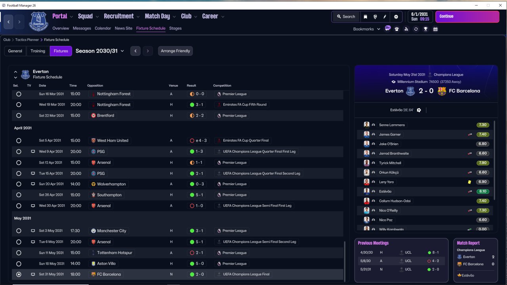Screen dimensions: 507x285
Task: Click the yellow card icon on Leny Yoro row
Action: [469, 182]
